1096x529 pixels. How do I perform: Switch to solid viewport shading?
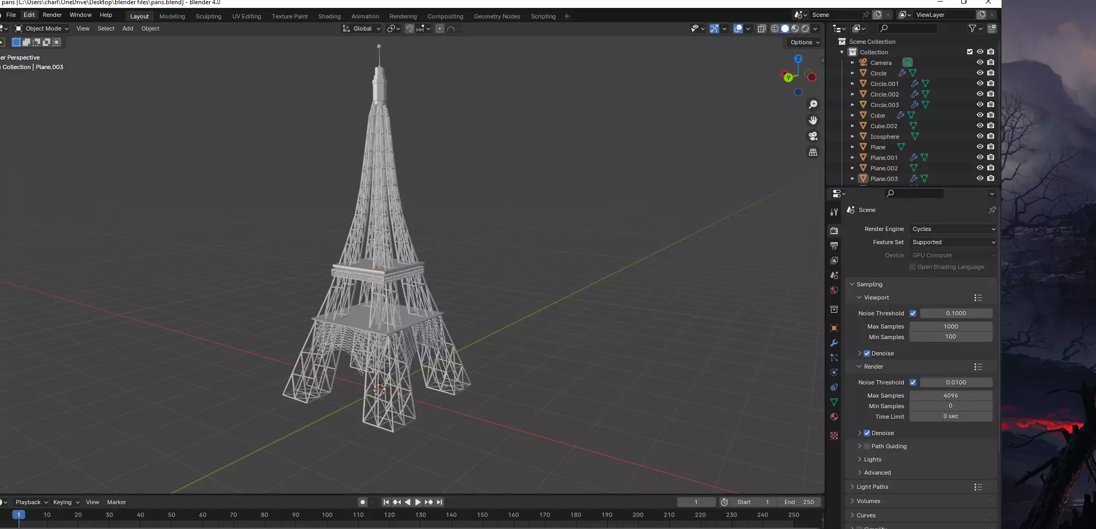point(785,28)
